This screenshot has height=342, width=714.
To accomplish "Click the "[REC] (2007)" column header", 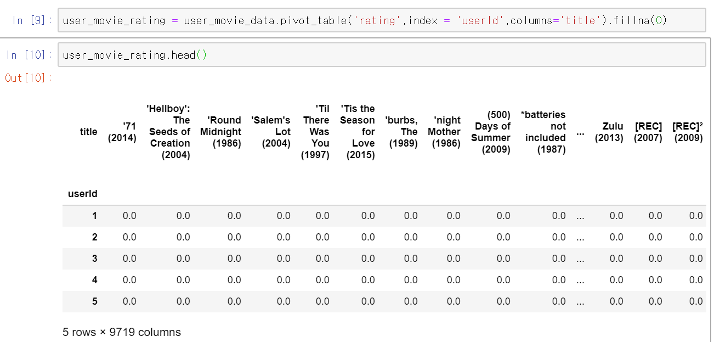I will click(x=648, y=132).
